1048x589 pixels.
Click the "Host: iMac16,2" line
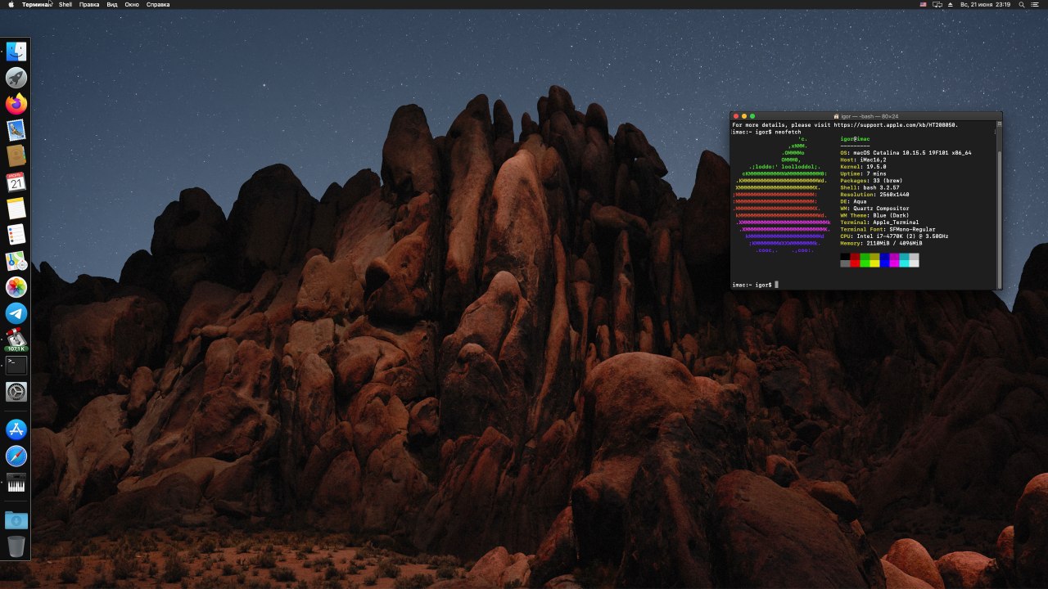(x=863, y=160)
